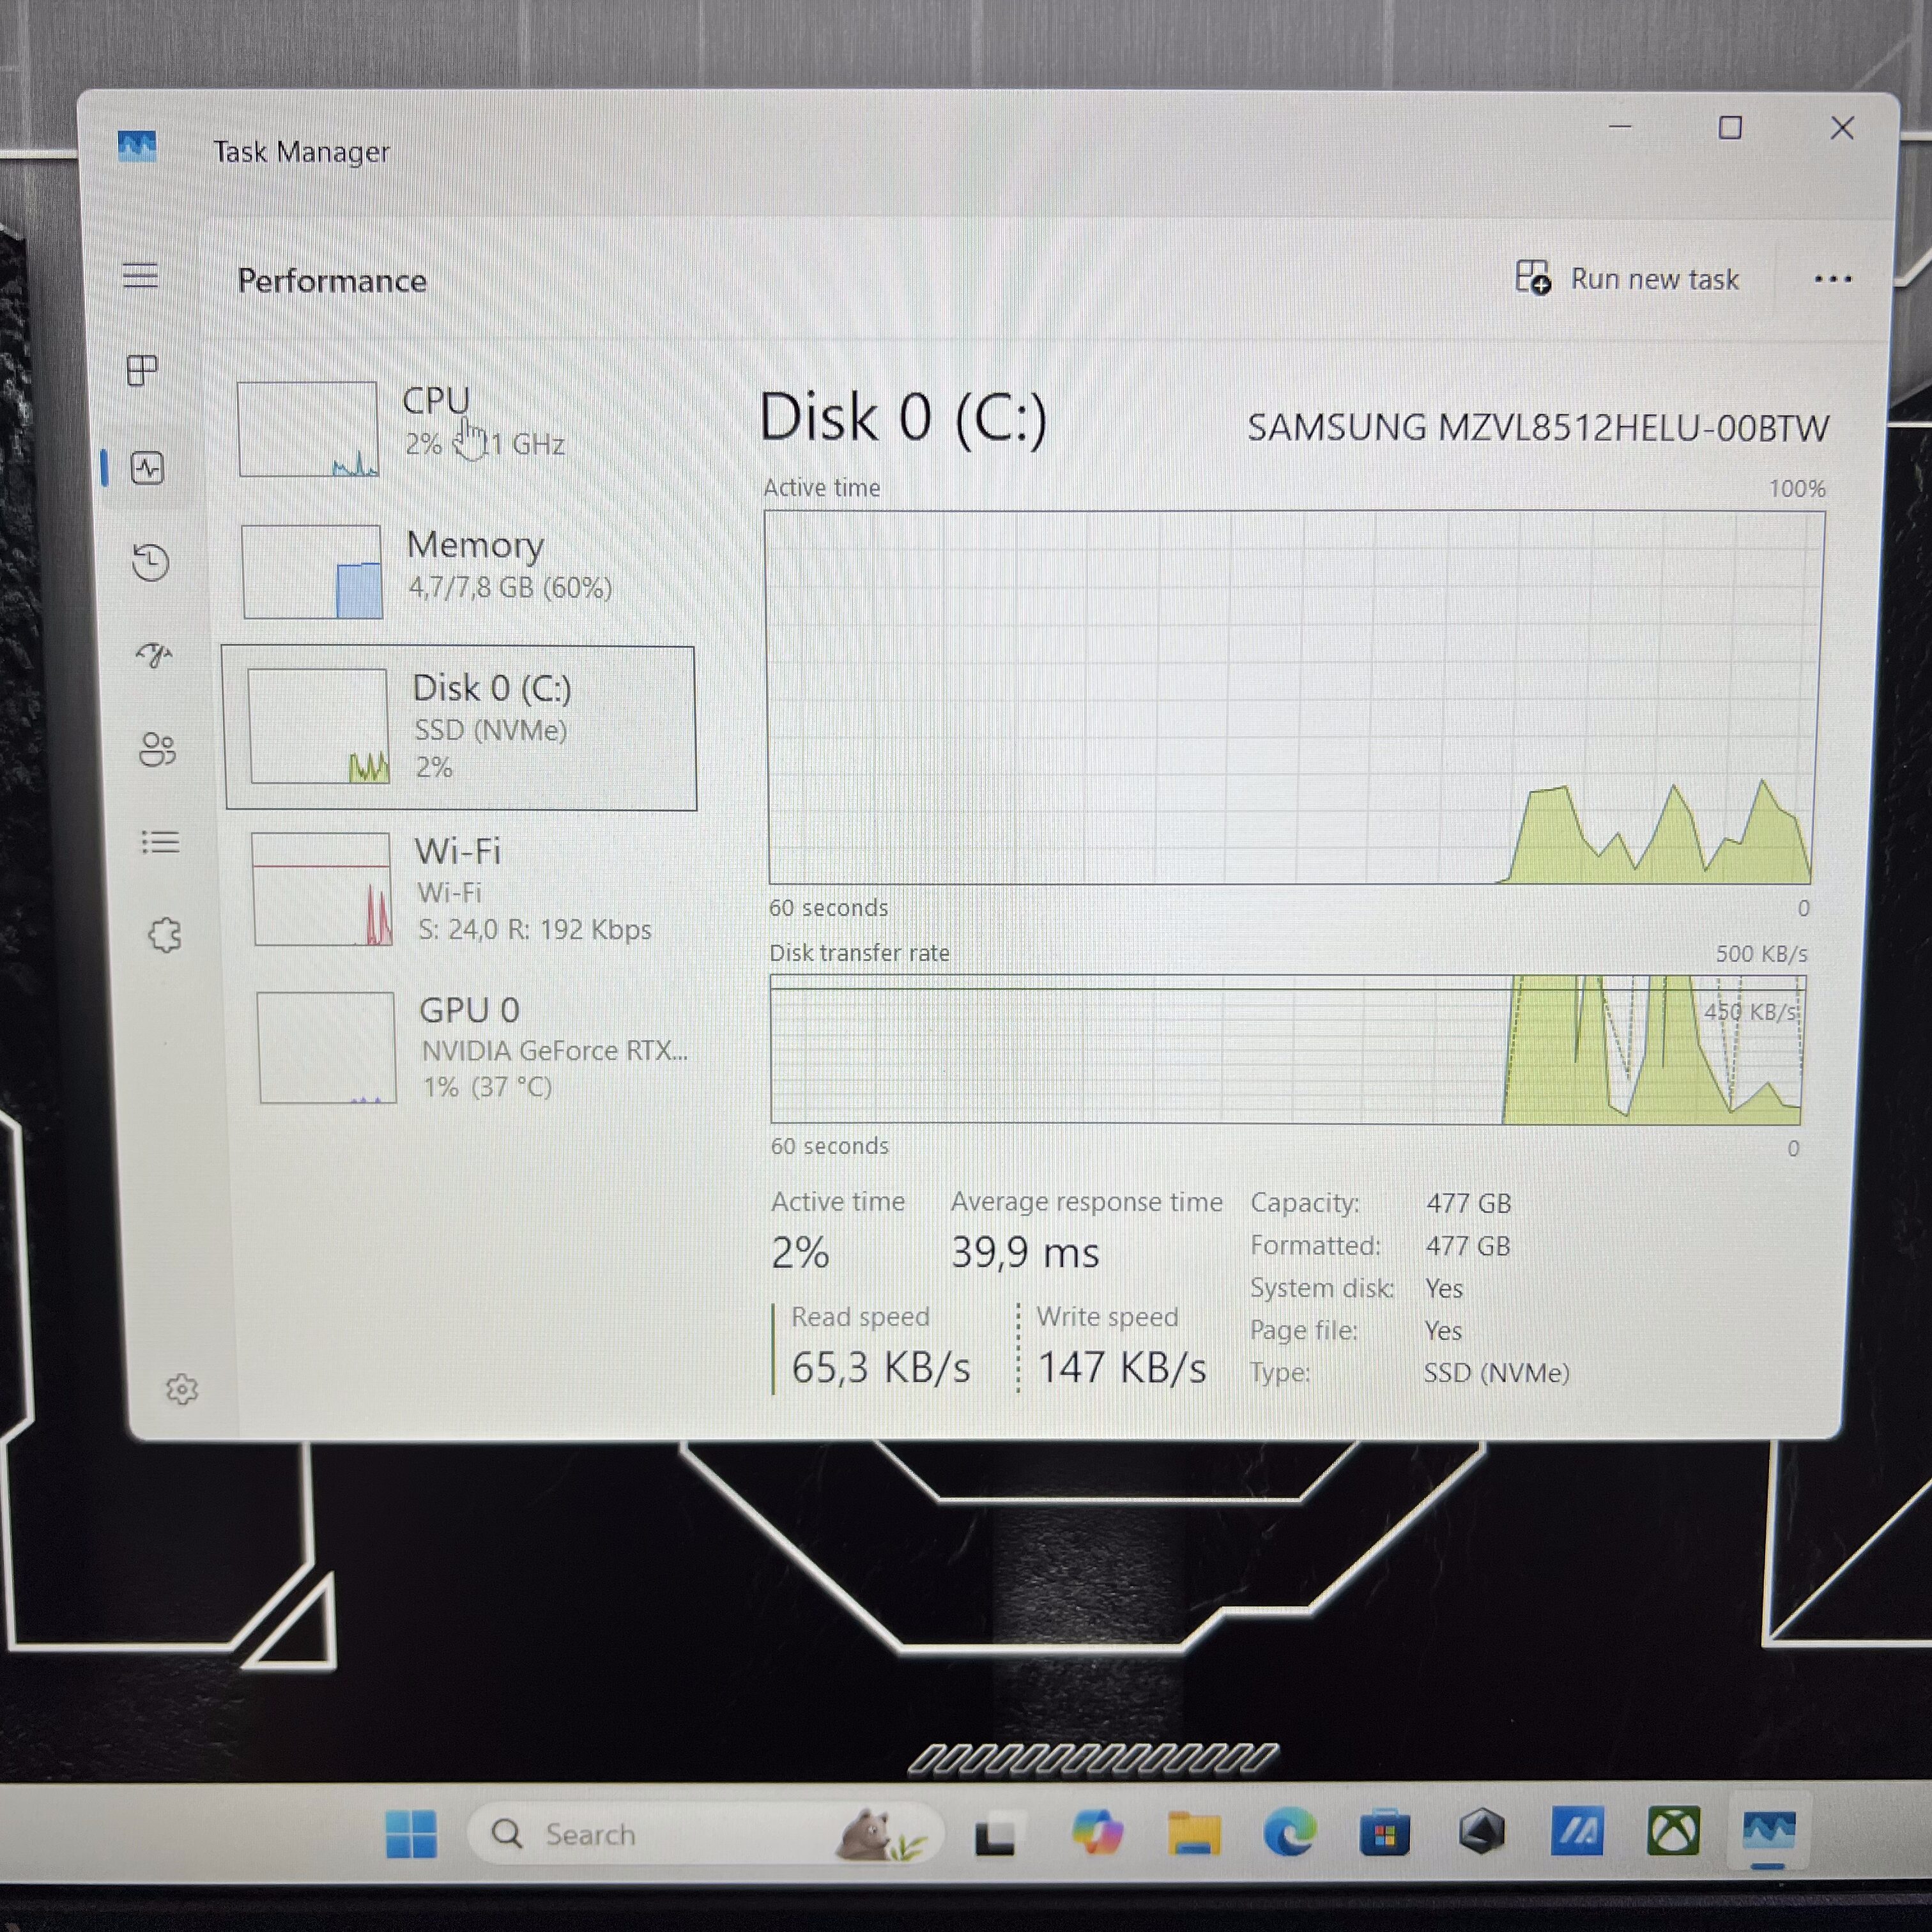This screenshot has height=1932, width=1932.
Task: Open the three-dot more options menu
Action: click(x=1832, y=279)
